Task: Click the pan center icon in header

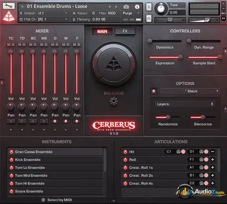Action: (x=170, y=20)
